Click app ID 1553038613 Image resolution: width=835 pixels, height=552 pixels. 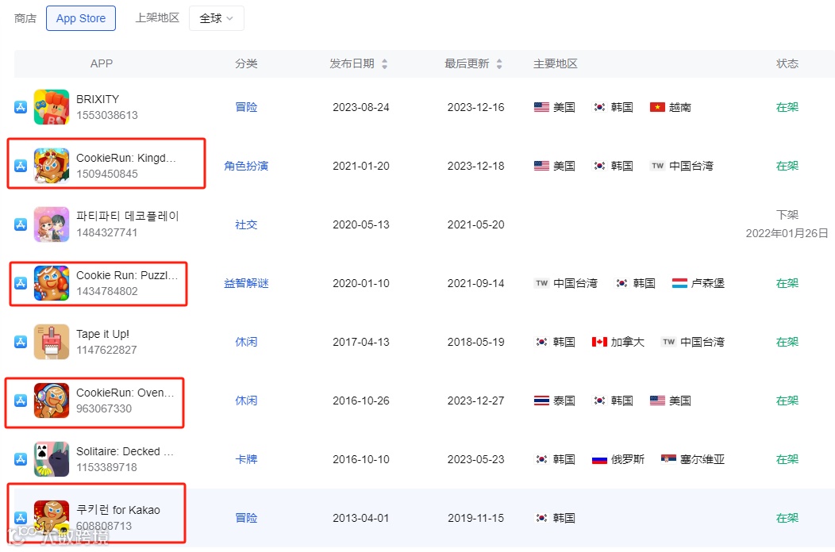(x=107, y=115)
